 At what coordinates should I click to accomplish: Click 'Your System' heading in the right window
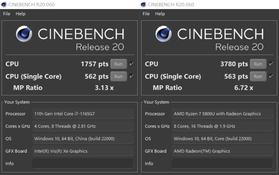pyautogui.click(x=156, y=102)
